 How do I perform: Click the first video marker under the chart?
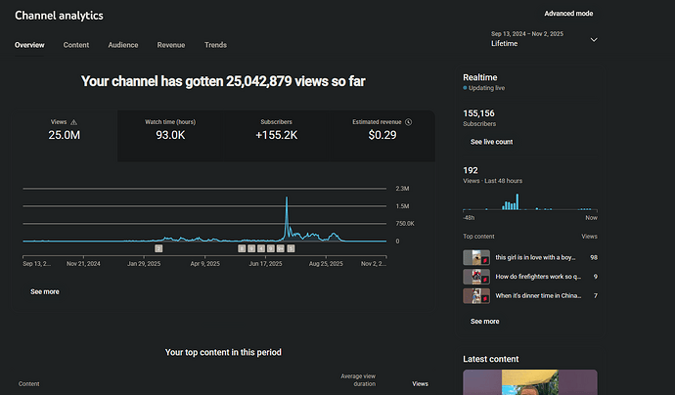click(x=158, y=248)
